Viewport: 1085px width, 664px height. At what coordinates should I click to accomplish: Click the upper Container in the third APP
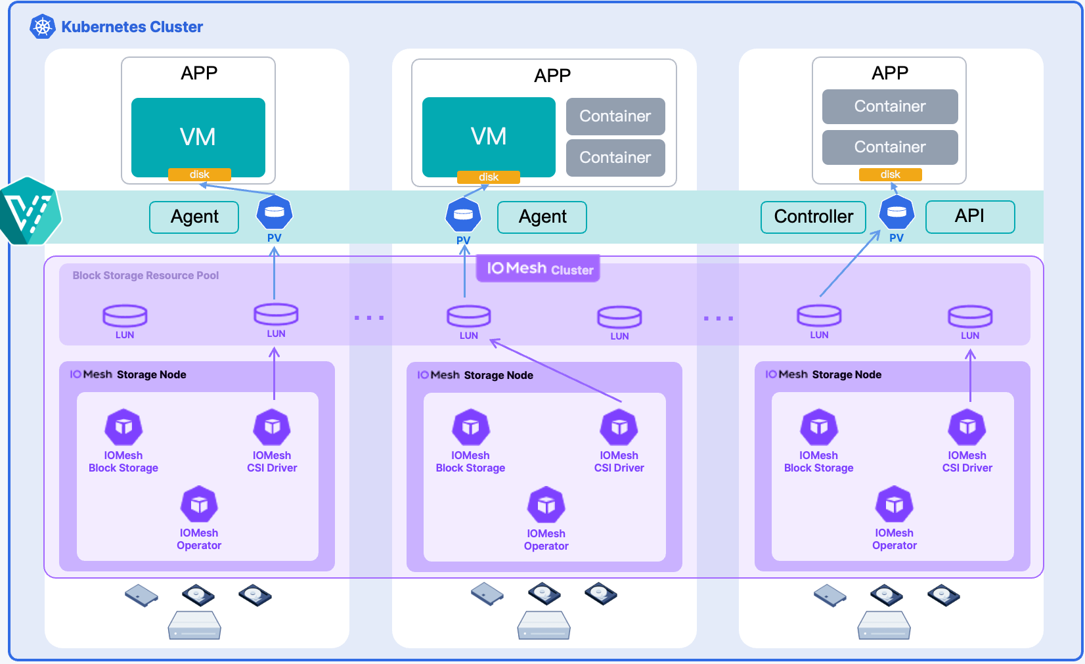click(891, 106)
